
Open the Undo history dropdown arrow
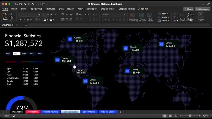point(36,4)
